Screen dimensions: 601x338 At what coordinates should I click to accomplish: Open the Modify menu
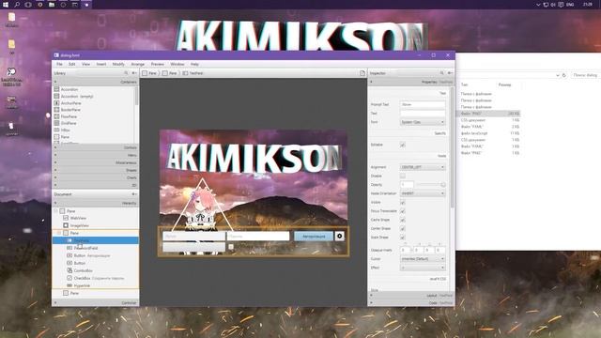coord(118,64)
